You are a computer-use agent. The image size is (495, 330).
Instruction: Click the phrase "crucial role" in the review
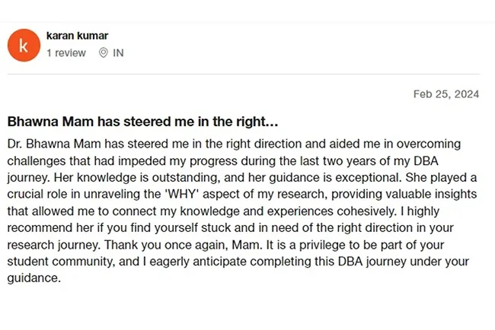pos(39,195)
